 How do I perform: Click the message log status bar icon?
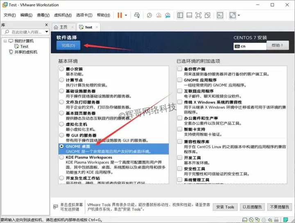tap(286, 220)
